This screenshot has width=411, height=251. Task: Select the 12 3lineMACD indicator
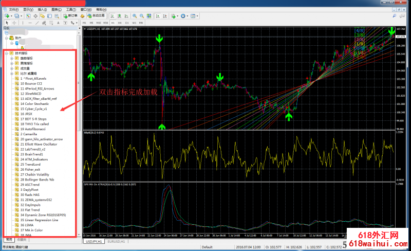pyautogui.click(x=31, y=94)
